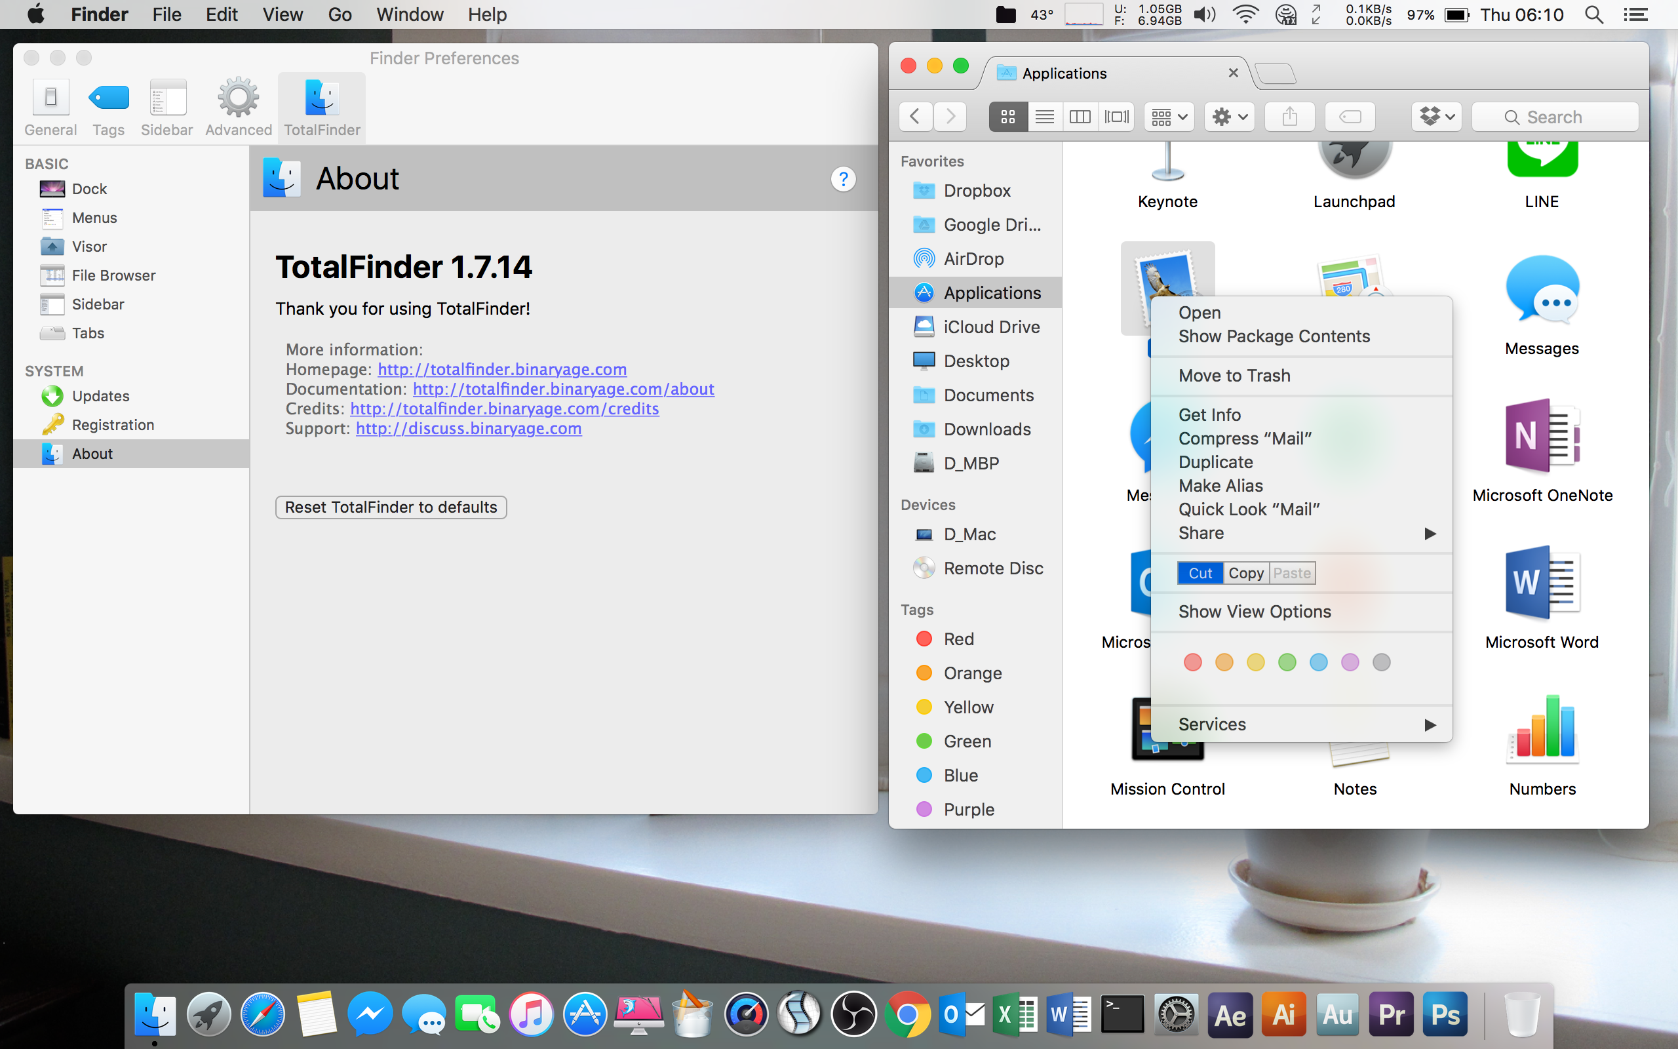Apply the red tag color dot

[1193, 663]
